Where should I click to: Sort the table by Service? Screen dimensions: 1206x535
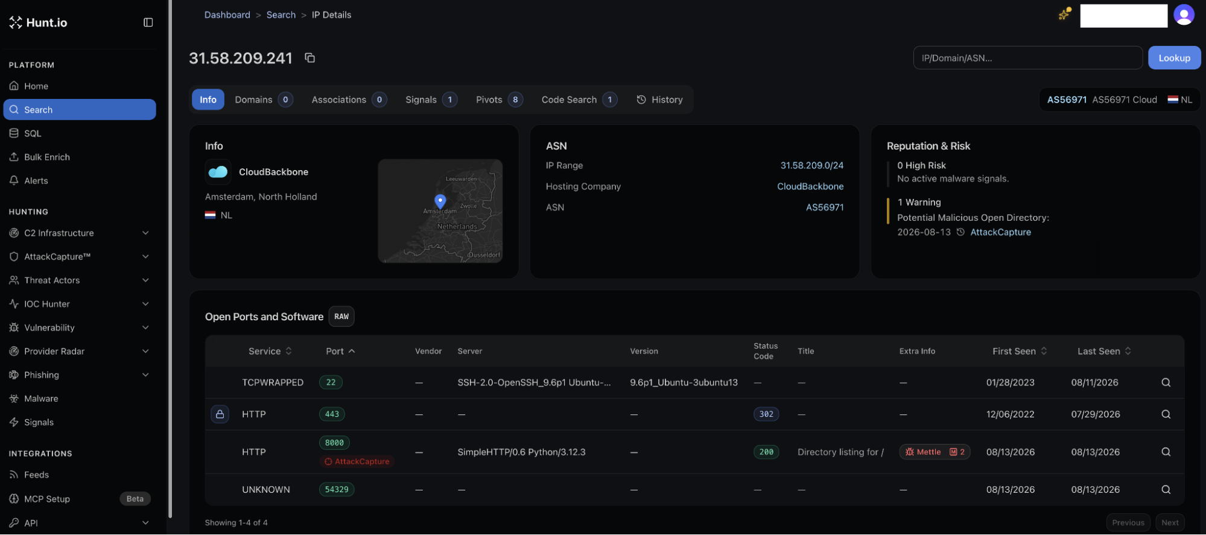[x=270, y=351]
